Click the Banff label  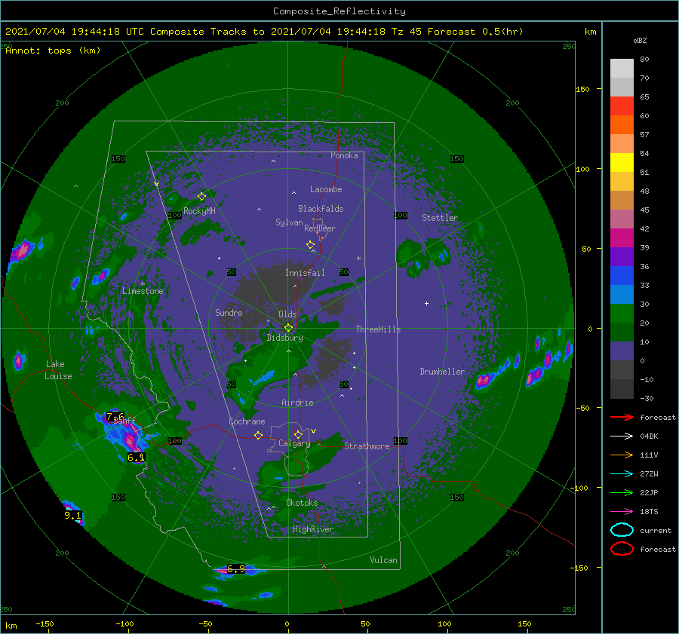(x=124, y=420)
